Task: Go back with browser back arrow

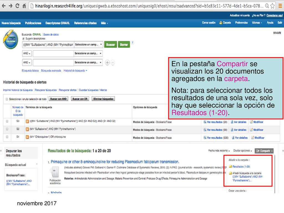Action: point(4,6)
